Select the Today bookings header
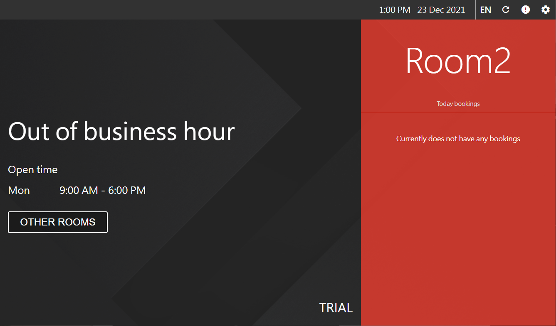The width and height of the screenshot is (556, 326). click(x=458, y=104)
